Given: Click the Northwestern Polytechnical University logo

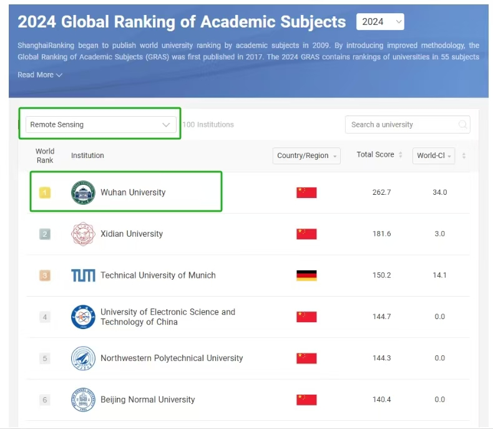Looking at the screenshot, I should tap(83, 358).
